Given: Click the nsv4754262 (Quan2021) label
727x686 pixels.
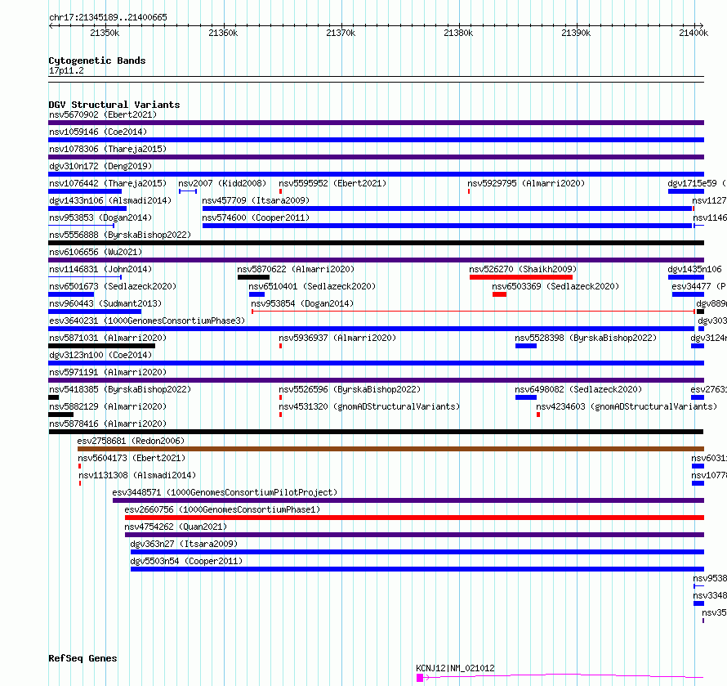Looking at the screenshot, I should [176, 527].
